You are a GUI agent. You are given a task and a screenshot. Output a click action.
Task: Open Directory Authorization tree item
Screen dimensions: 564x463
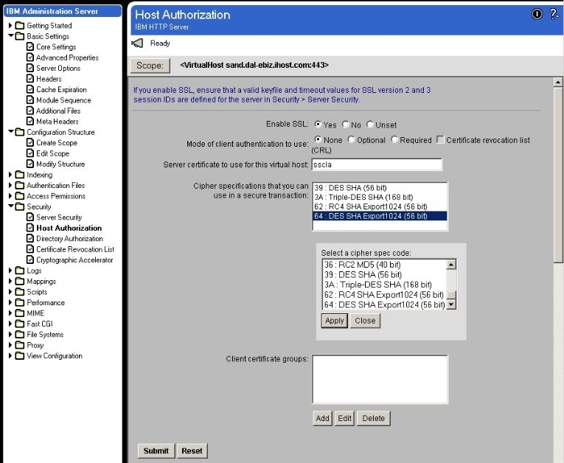(69, 239)
